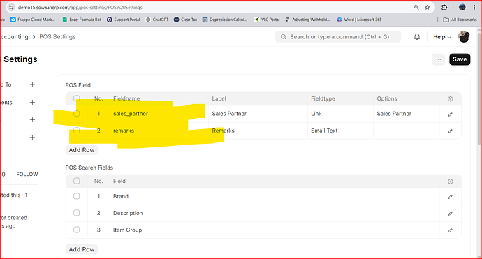Click the Brand field cell
Screen dimensions: 482x259
click(x=275, y=196)
